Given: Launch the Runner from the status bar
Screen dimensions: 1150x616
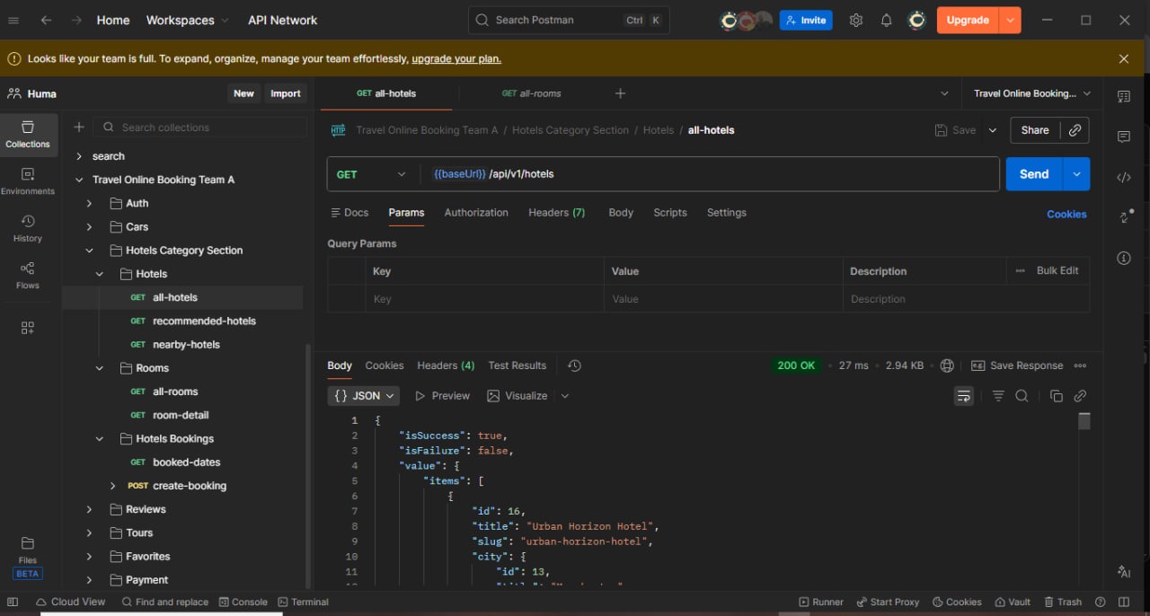Looking at the screenshot, I should click(820, 602).
